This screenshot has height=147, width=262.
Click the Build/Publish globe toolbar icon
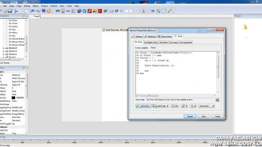pyautogui.click(x=49, y=11)
